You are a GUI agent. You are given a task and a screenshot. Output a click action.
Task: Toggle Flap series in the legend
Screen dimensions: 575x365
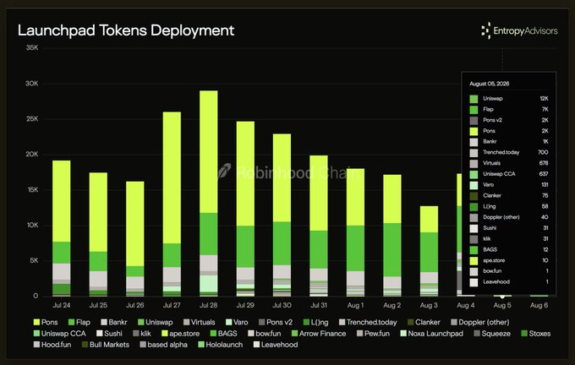pos(79,323)
